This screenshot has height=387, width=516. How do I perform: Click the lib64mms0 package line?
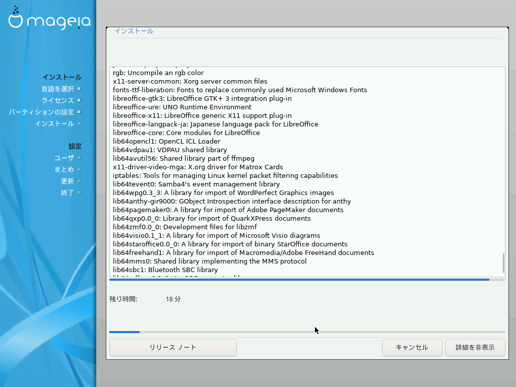click(210, 261)
